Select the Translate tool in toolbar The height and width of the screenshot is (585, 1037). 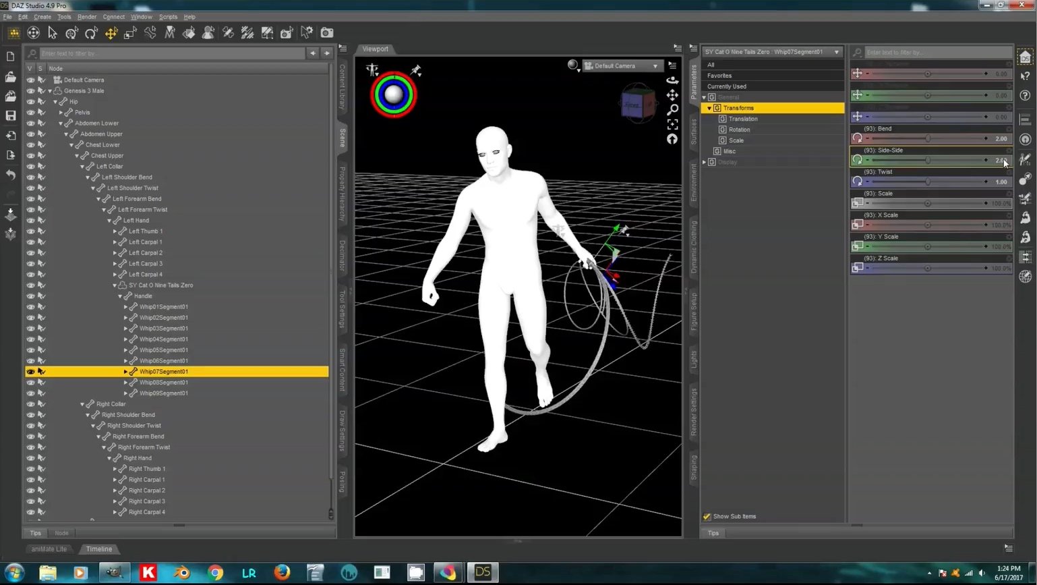click(x=111, y=32)
